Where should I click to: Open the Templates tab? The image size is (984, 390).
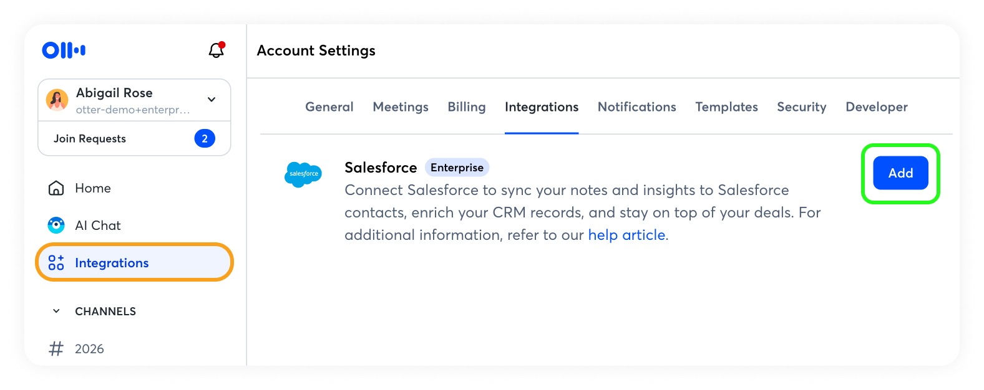pos(726,107)
